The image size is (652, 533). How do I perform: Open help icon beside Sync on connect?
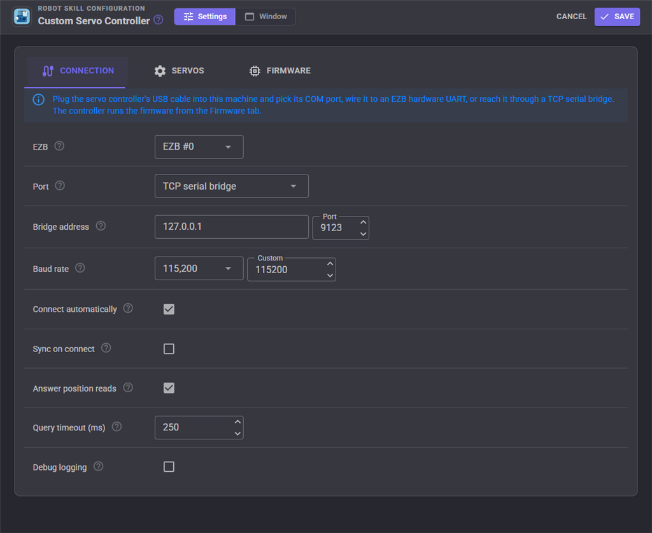point(106,348)
